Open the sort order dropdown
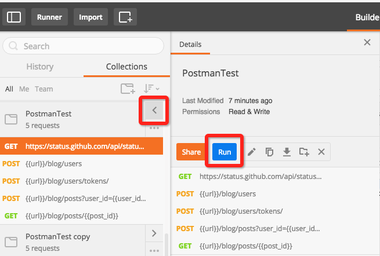380x256 pixels. (x=151, y=89)
